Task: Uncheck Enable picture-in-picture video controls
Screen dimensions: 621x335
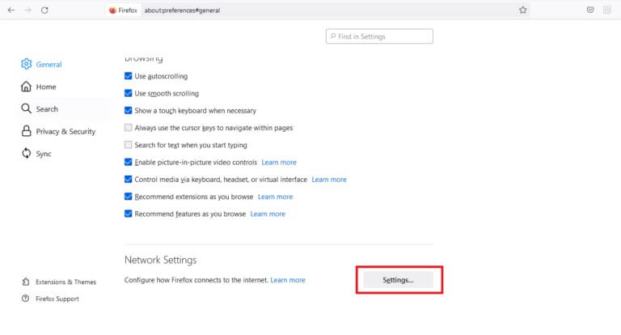Action: pyautogui.click(x=128, y=162)
